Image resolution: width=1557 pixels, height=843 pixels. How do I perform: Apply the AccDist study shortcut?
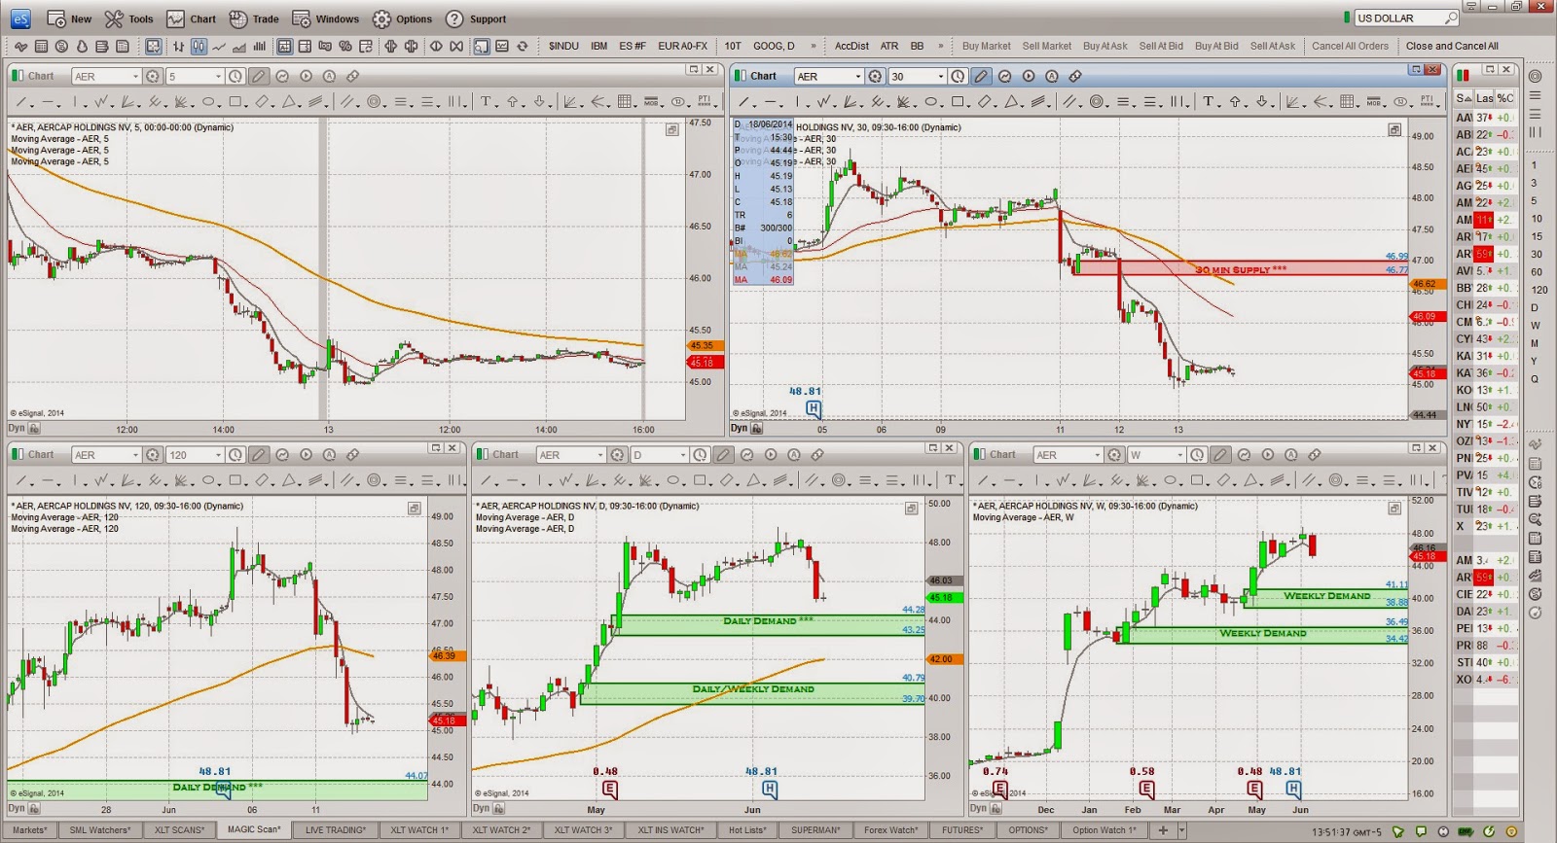[851, 46]
